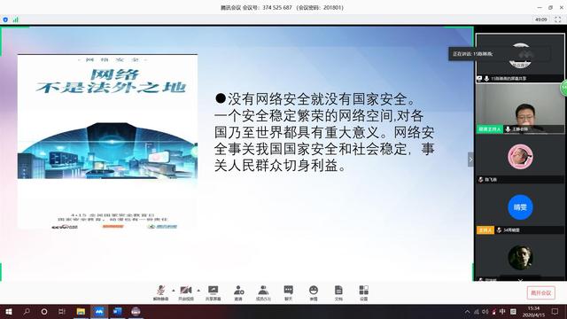Open the settings grid icon
567x319 pixels.
[x=364, y=292]
